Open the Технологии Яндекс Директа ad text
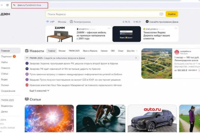 (156, 36)
